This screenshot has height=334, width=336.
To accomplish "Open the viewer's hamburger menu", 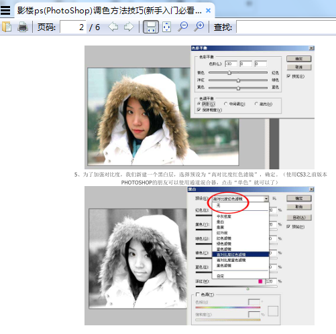I will pyautogui.click(x=5, y=10).
